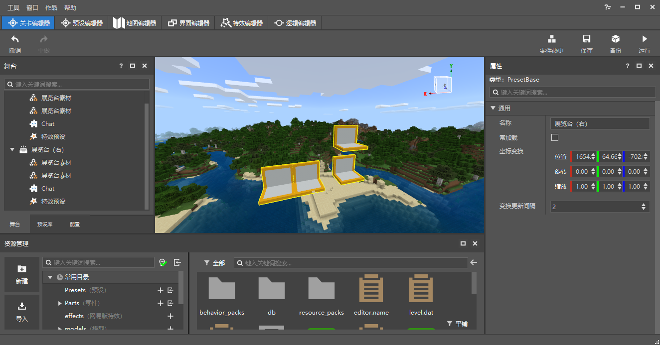
Task: Switch to 界面编辑器 tab
Action: [188, 23]
